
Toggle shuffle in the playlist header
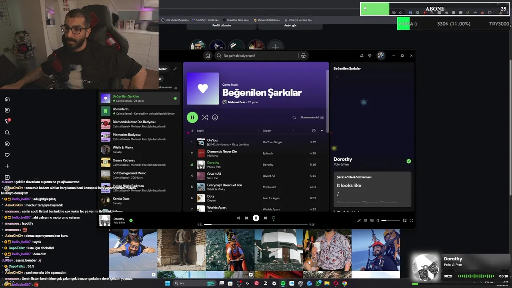[x=205, y=117]
